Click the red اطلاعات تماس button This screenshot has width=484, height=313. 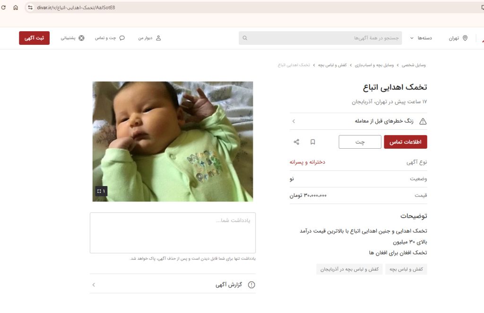(406, 142)
